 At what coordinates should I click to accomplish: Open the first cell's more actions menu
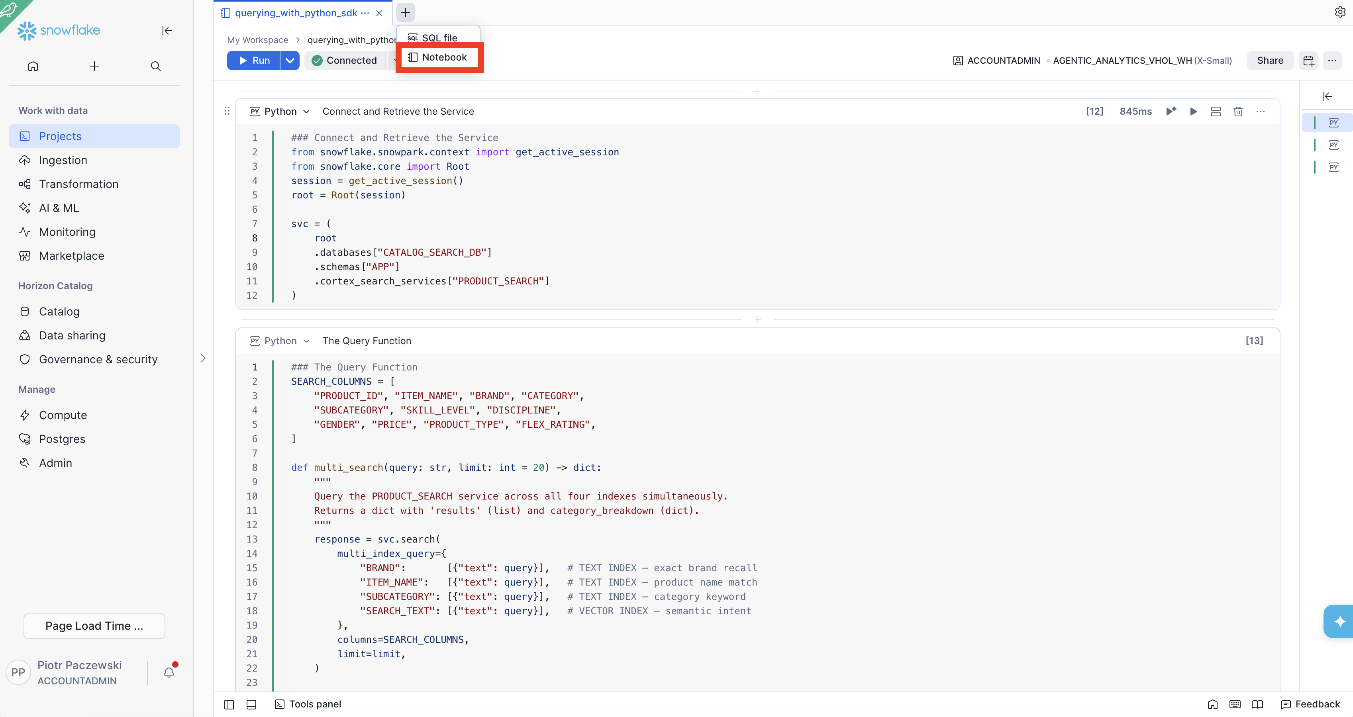(1261, 112)
